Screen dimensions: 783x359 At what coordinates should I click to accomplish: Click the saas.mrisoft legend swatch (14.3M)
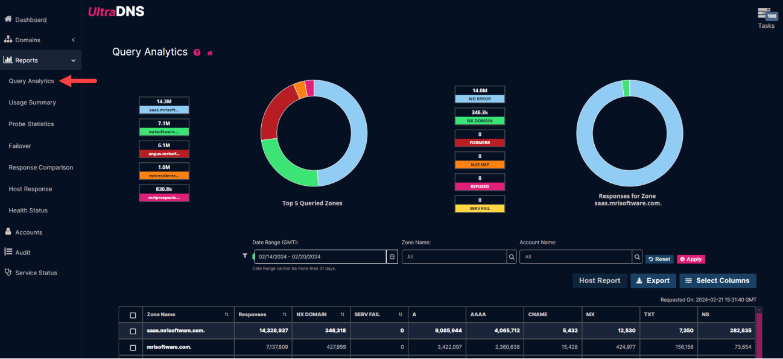point(164,110)
